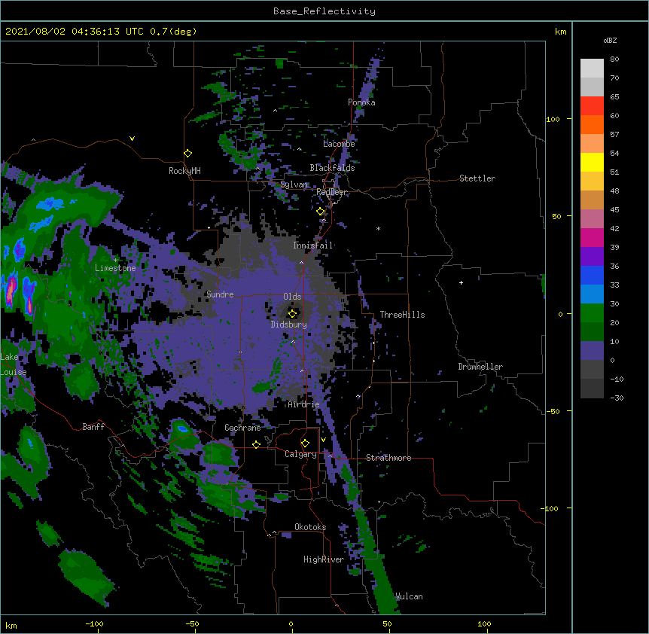Click the green 30 dBZ legend swatch
This screenshot has width=649, height=634.
(x=592, y=313)
